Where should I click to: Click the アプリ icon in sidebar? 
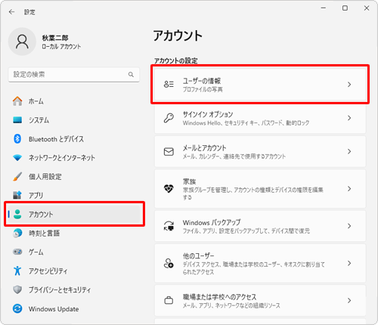pos(17,195)
